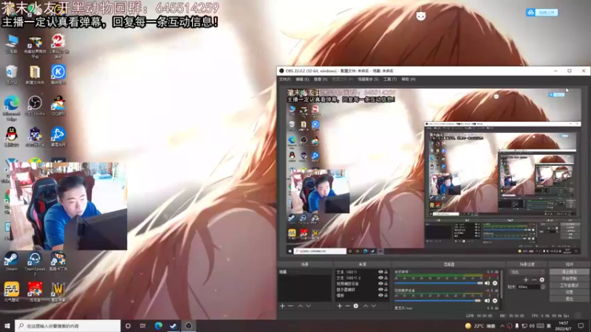This screenshot has height=332, width=591.
Task: Adjust the video capture device volume slider
Action: point(438,301)
